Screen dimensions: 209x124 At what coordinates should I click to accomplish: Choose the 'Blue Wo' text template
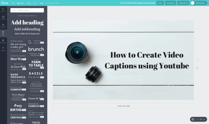(x=18, y=58)
